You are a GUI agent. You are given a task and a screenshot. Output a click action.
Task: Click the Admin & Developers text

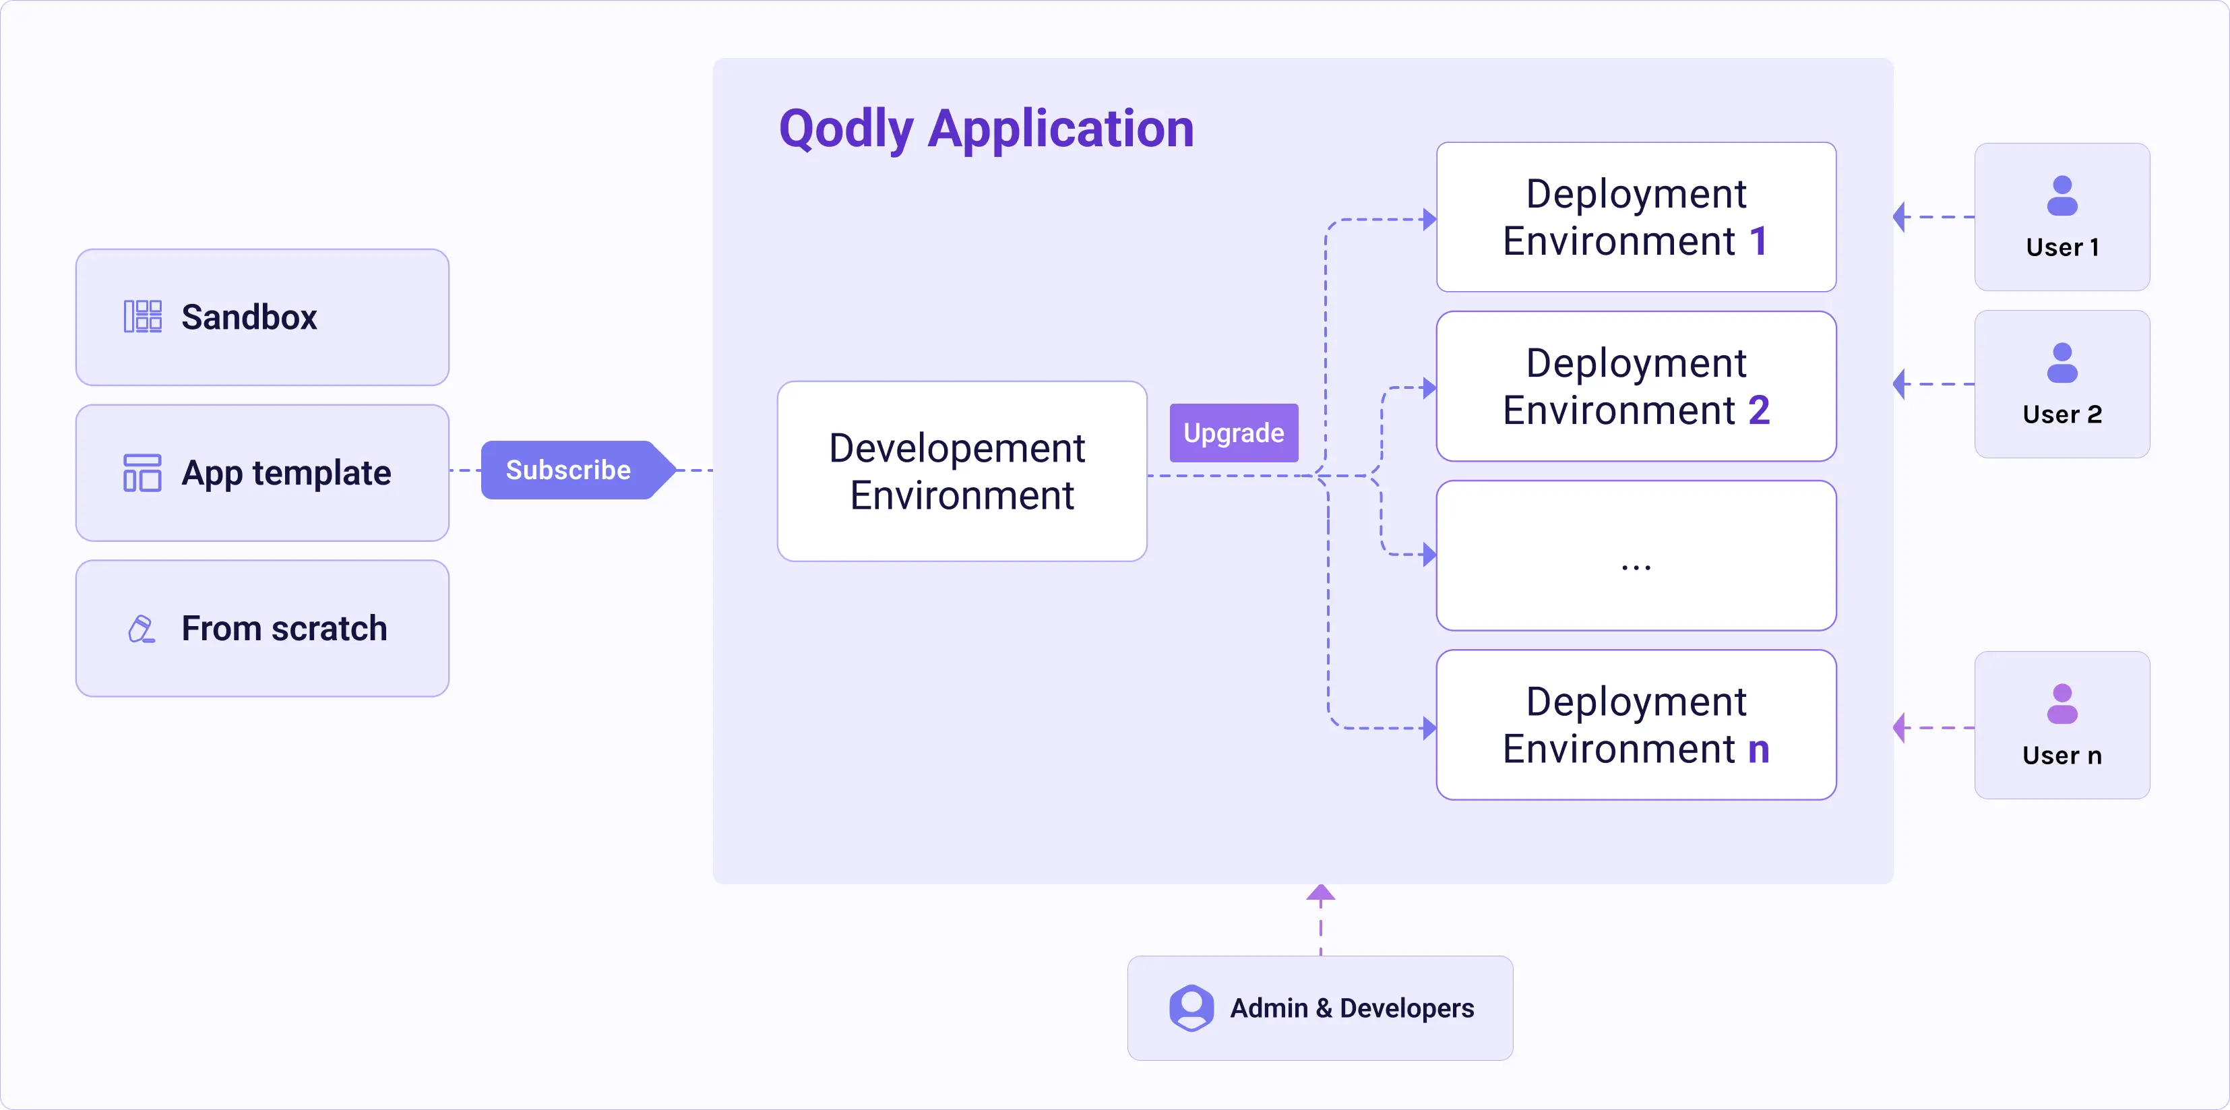[x=1351, y=1009]
